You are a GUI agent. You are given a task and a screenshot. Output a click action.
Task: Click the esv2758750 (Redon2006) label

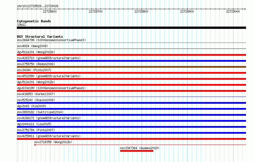click(36, 64)
